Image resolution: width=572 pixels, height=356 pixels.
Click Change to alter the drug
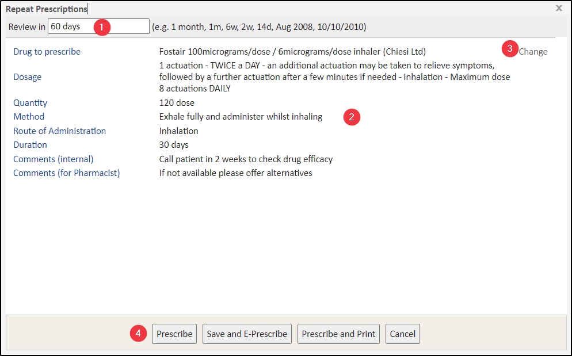click(x=533, y=52)
